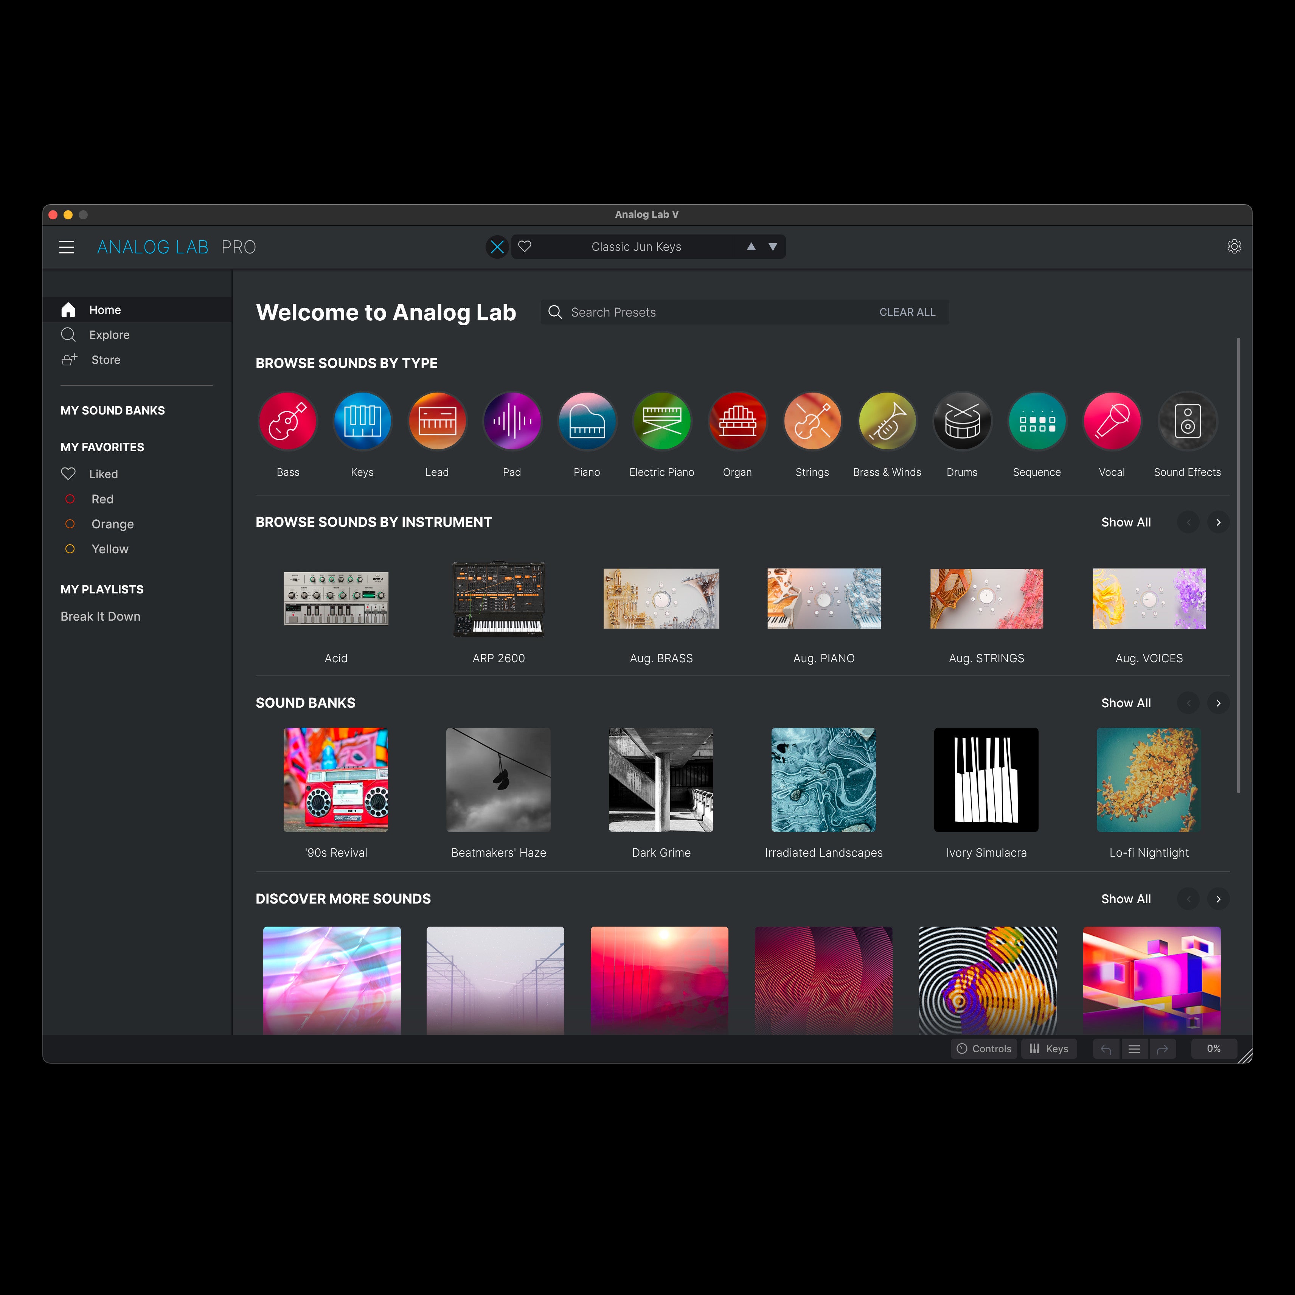Show All in Sound Banks section
This screenshot has width=1295, height=1295.
(x=1126, y=703)
